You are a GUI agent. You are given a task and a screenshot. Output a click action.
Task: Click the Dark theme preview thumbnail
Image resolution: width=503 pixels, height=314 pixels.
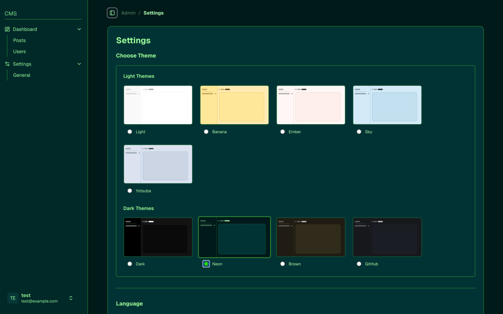coord(158,237)
